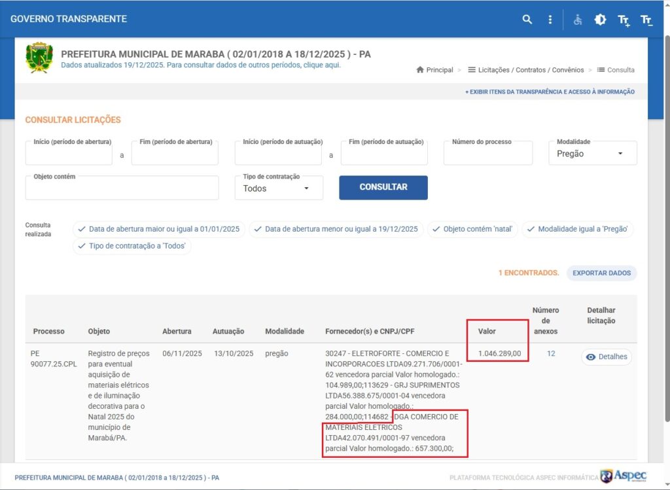The image size is (670, 490).
Task: Open the Tipo de contratação dropdown
Action: click(278, 188)
